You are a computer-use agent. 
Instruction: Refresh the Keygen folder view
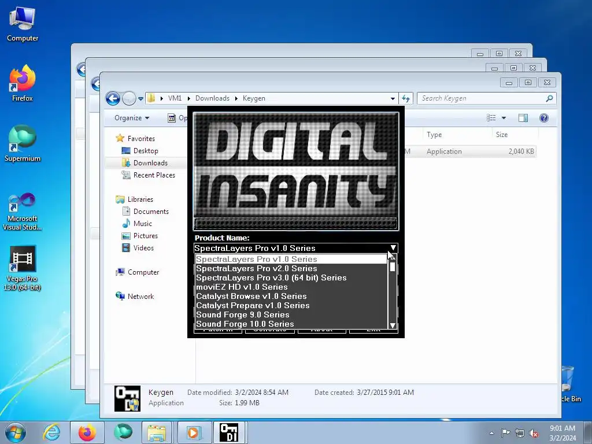406,98
